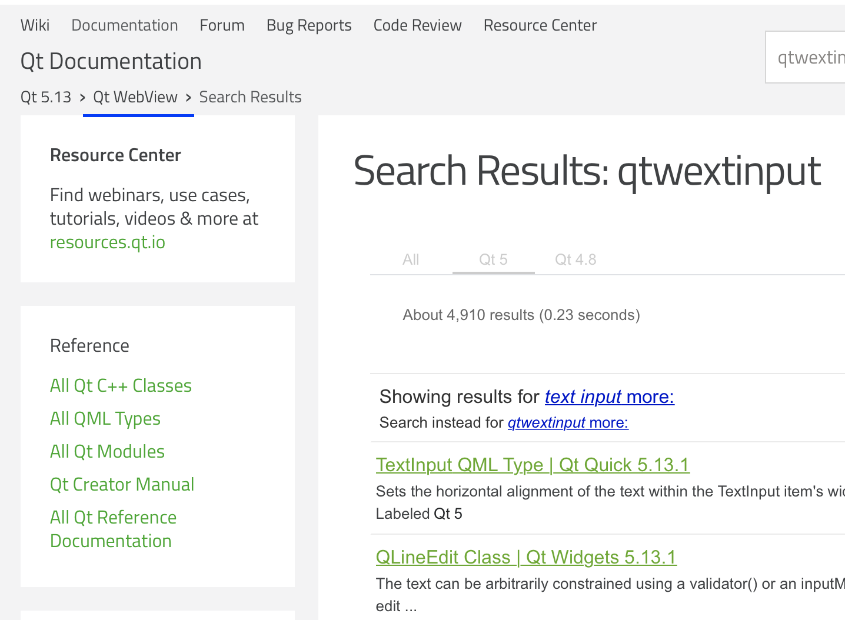845x620 pixels.
Task: Switch to the All results tab
Action: 411,259
